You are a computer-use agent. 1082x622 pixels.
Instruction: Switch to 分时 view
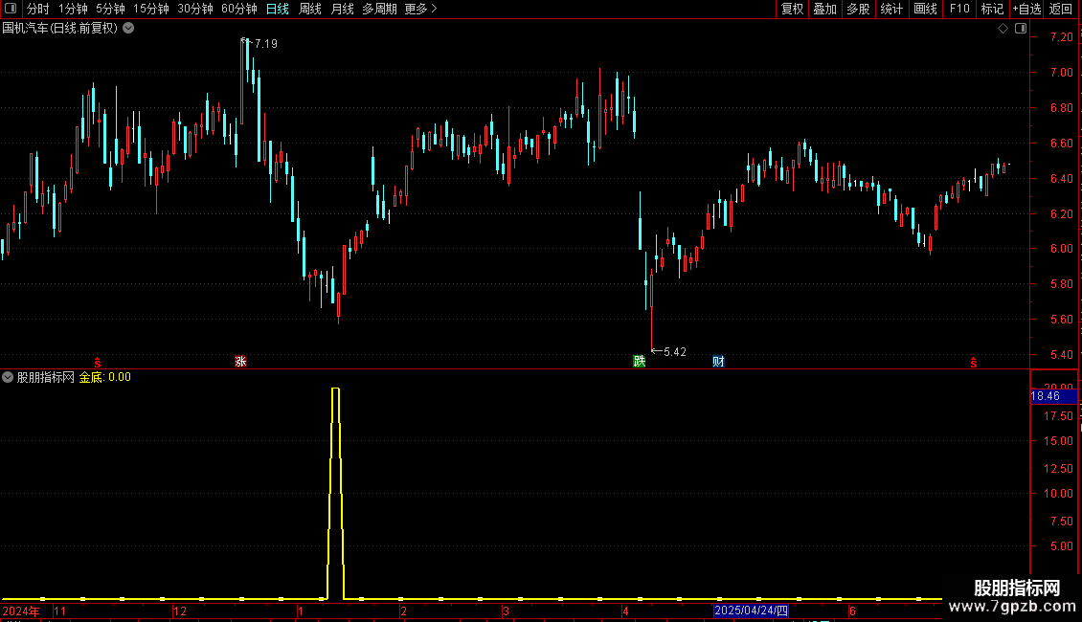[38, 9]
